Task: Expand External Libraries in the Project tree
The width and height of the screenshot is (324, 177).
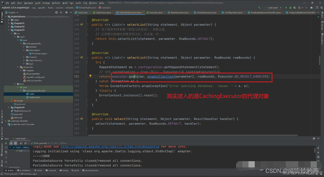Action: pos(6,121)
